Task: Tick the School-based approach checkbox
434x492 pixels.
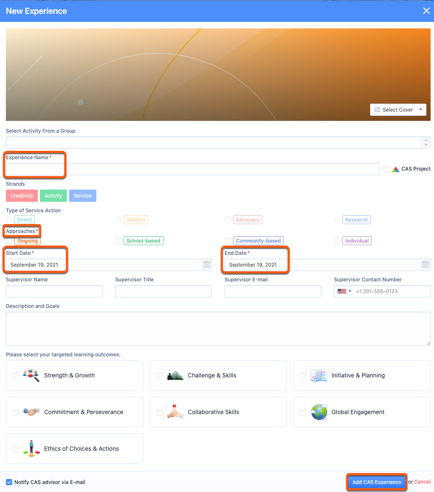Action: (x=119, y=241)
